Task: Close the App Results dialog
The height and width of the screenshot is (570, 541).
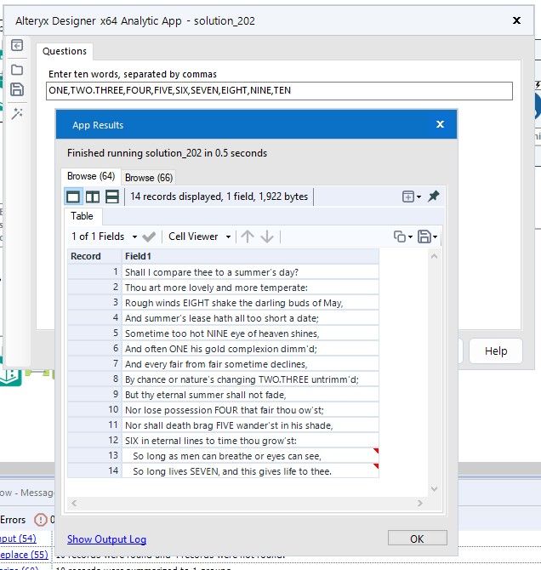Action: tap(440, 124)
